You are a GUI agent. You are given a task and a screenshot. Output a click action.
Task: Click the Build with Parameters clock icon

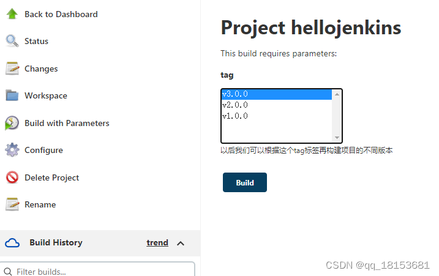(x=12, y=123)
